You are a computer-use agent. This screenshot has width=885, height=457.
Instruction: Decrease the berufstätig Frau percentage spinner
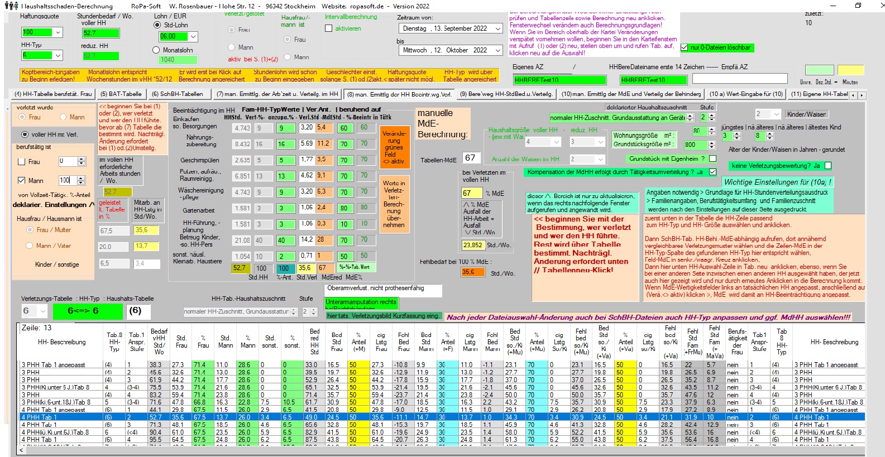click(x=82, y=163)
